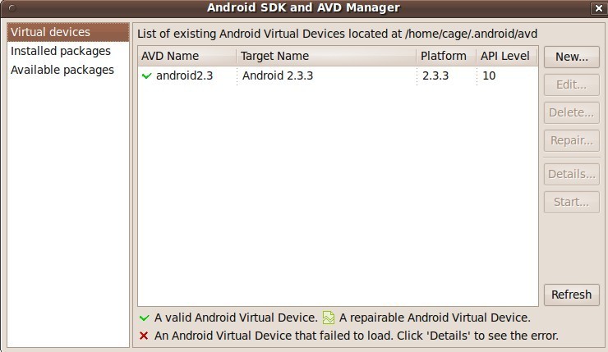Click the New... button

[x=572, y=57]
